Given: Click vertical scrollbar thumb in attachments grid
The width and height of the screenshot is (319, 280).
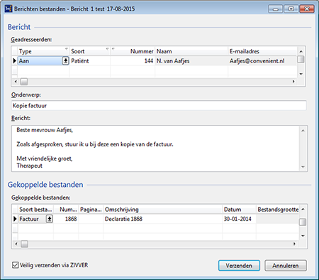Looking at the screenshot, I should click(303, 222).
